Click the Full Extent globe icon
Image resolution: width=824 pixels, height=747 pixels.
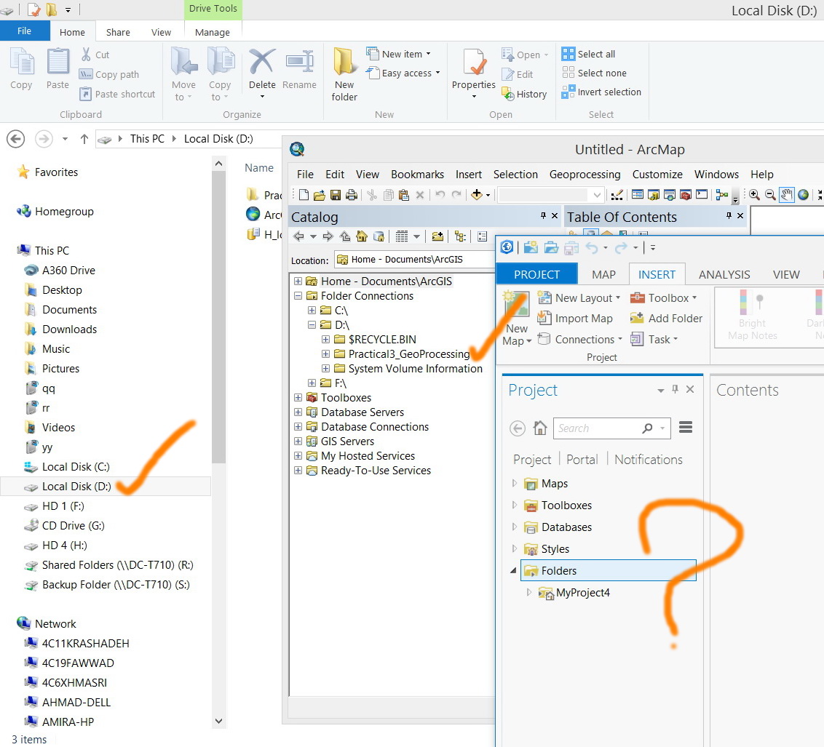coord(803,195)
